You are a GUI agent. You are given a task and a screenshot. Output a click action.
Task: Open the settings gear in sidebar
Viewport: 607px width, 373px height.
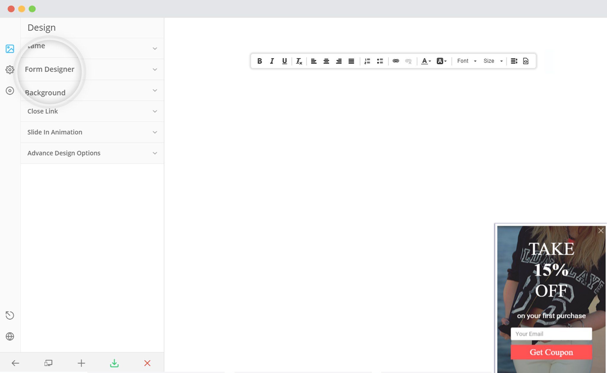coord(10,70)
